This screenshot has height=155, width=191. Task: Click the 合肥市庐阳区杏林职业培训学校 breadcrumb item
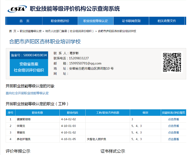pyautogui.click(x=117, y=31)
